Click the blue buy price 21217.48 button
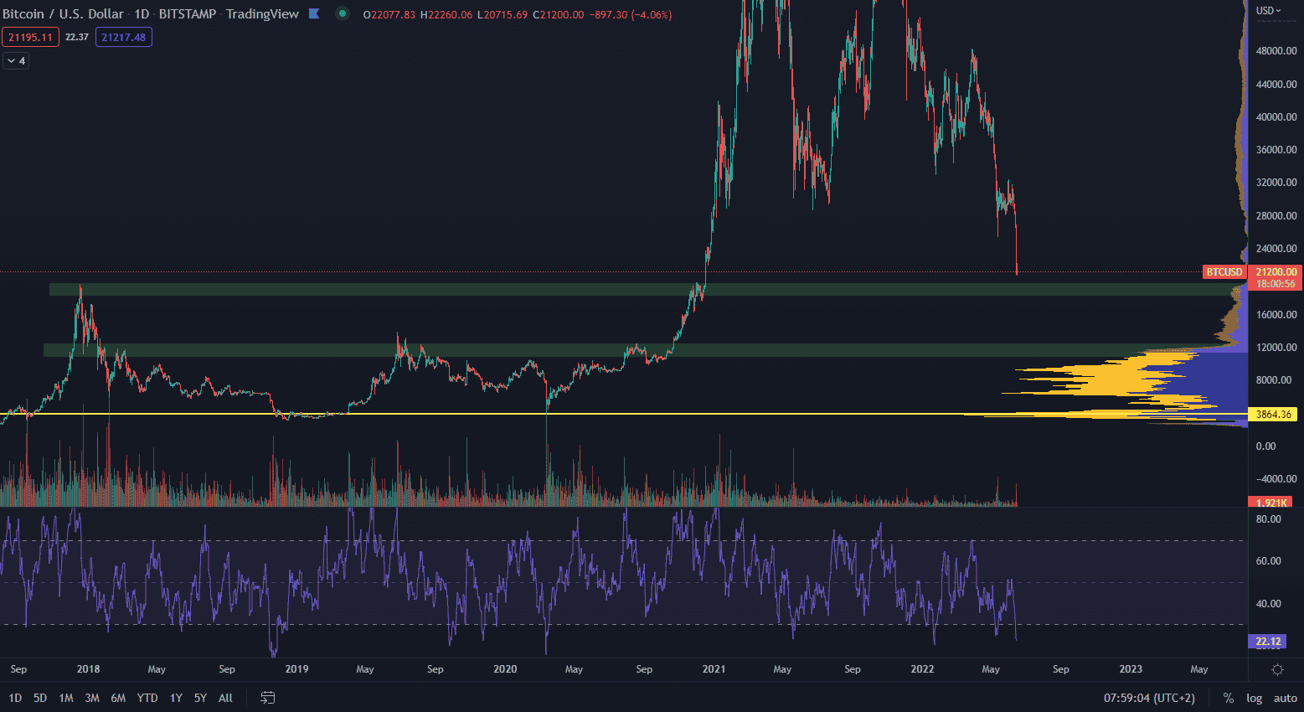The image size is (1304, 712). pos(123,37)
